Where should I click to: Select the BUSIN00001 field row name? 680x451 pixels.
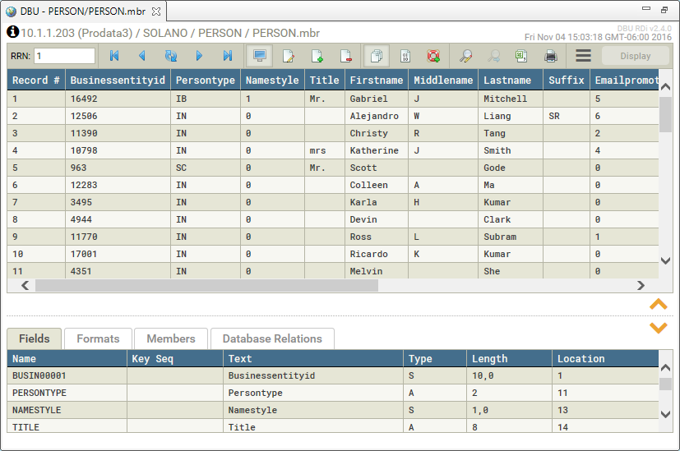point(67,375)
